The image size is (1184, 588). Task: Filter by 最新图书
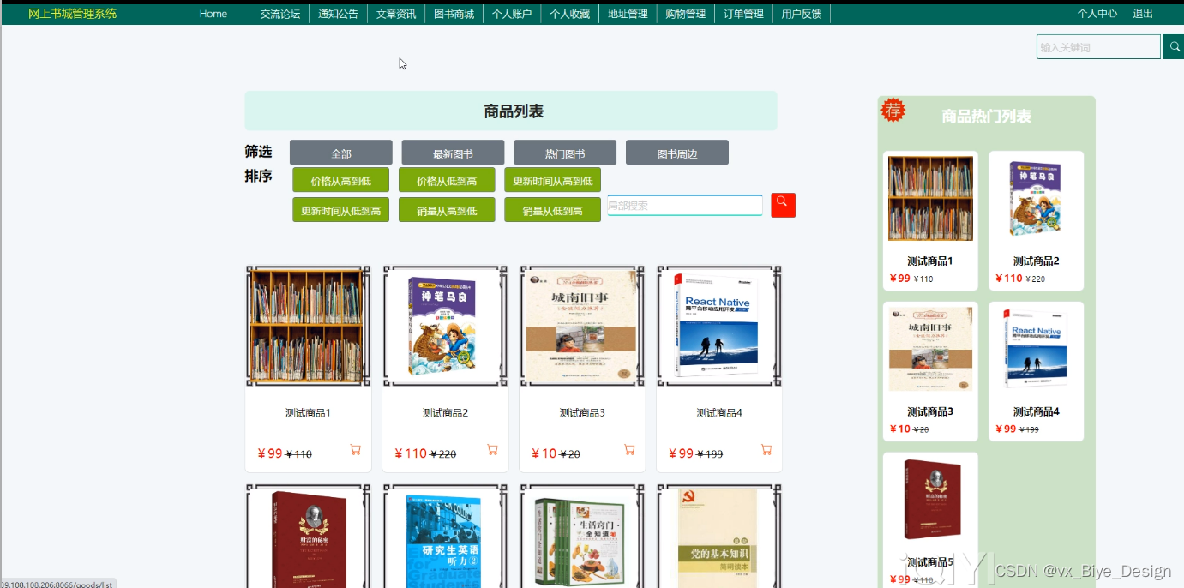coord(453,153)
